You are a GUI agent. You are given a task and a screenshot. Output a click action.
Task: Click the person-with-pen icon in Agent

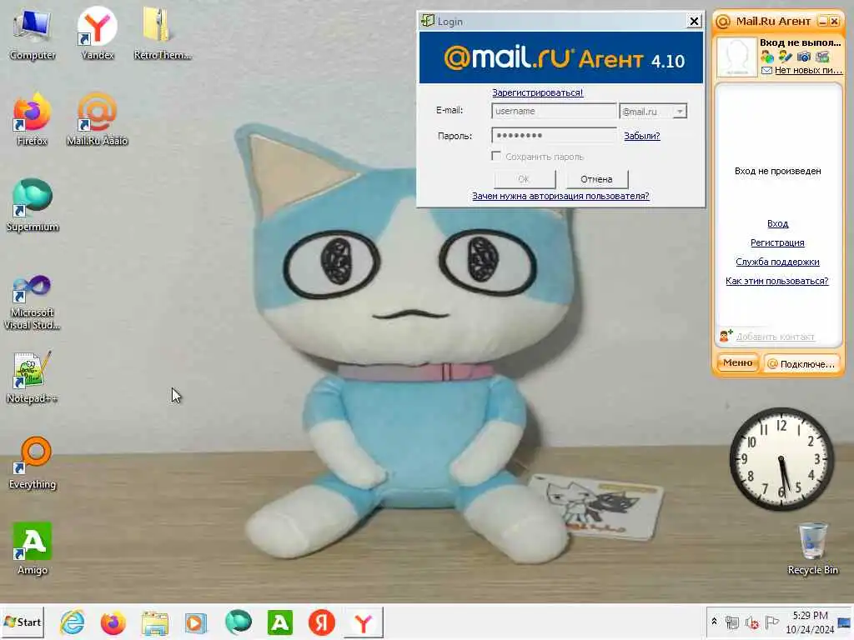click(x=786, y=57)
